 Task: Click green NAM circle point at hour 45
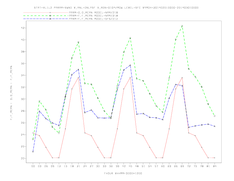click(130, 38)
